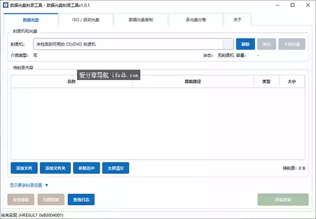Click the 刷新 refresh button
This screenshot has width=316, height=219.
tap(245, 44)
